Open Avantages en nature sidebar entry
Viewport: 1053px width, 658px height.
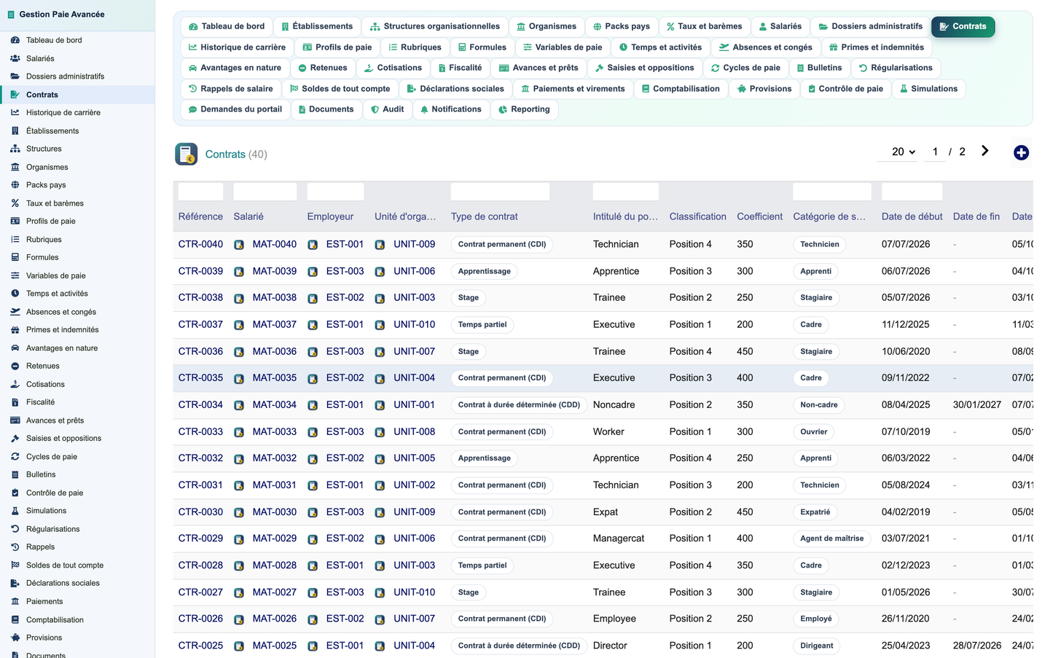77,348
